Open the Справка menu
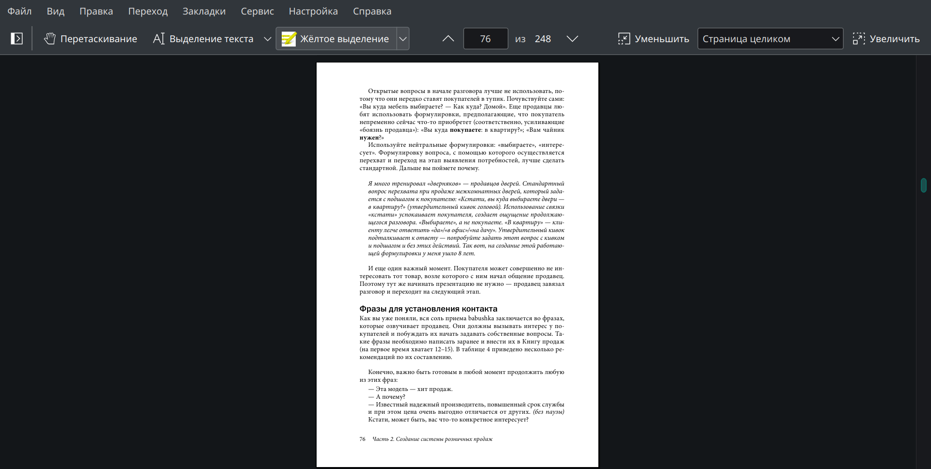 click(372, 11)
